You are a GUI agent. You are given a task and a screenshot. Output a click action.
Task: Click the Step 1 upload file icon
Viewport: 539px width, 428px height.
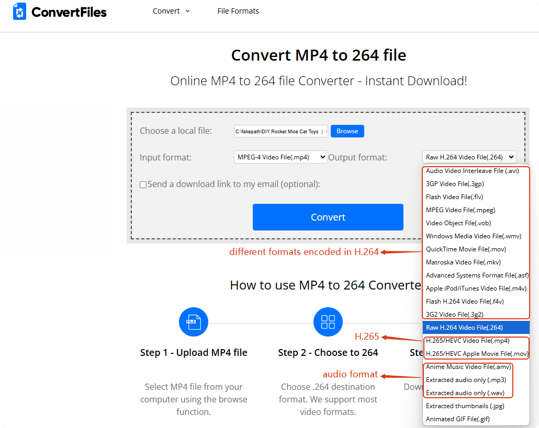tap(193, 322)
